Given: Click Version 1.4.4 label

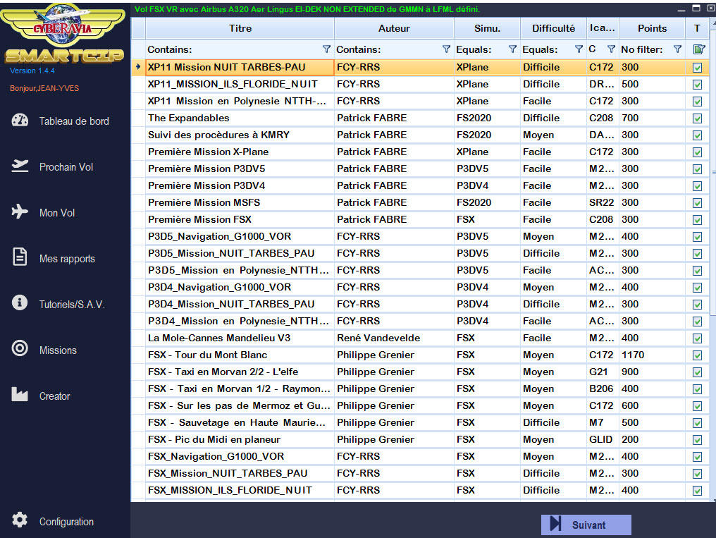Looking at the screenshot, I should [x=32, y=71].
